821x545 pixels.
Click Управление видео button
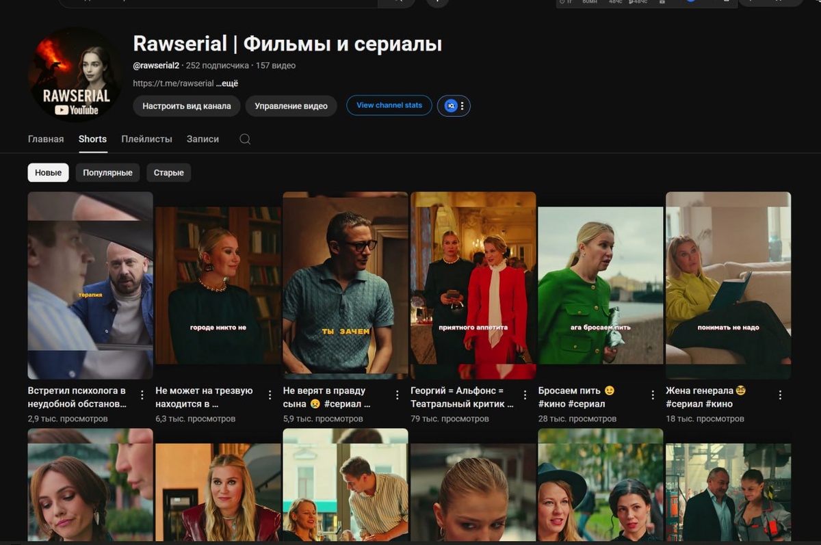point(291,106)
